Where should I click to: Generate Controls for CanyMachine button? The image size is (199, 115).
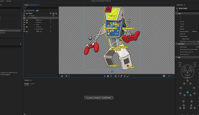(99, 98)
